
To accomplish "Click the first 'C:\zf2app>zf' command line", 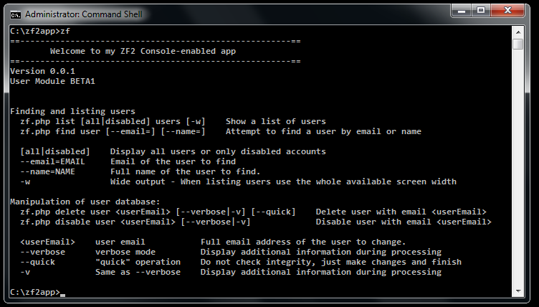I will tap(40, 32).
